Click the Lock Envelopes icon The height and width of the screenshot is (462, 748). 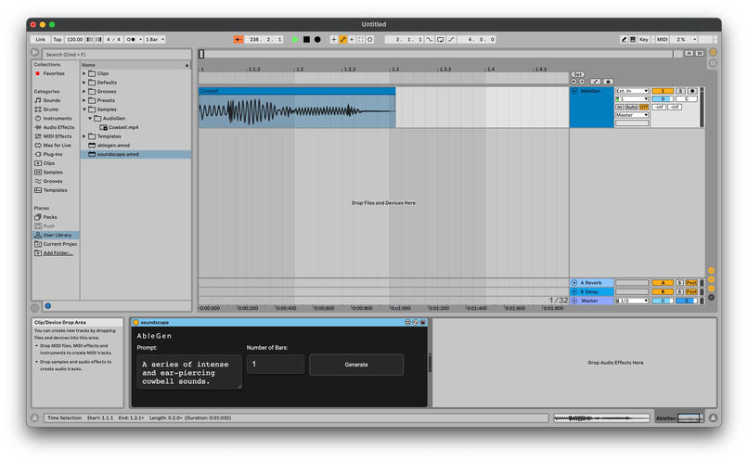point(608,82)
